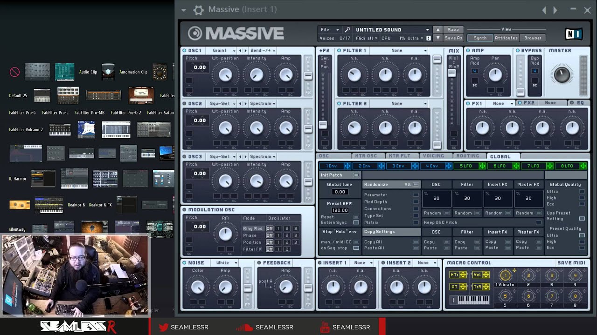Click the NI logo badge
Image resolution: width=597 pixels, height=335 pixels.
coord(573,34)
